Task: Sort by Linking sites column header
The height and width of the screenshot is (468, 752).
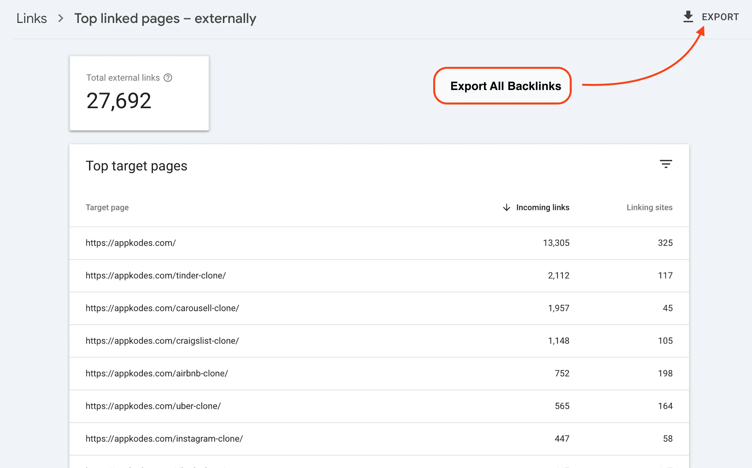Action: [x=649, y=208]
